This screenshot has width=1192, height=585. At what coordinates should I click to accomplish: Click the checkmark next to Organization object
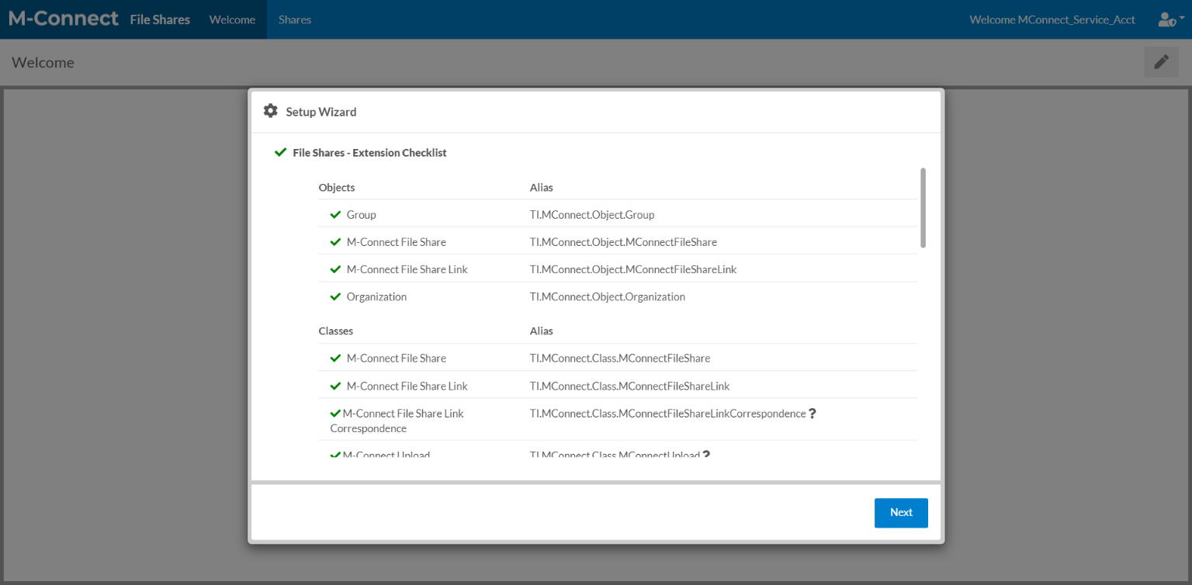click(335, 296)
